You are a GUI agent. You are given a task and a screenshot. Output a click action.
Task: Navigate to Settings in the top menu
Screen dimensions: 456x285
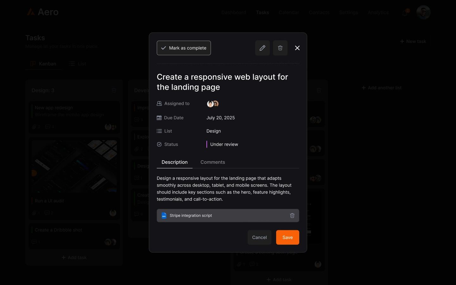coord(348,13)
